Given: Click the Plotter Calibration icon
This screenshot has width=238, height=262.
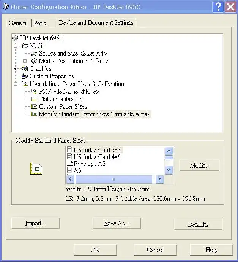Looking at the screenshot, I should coord(34,99).
